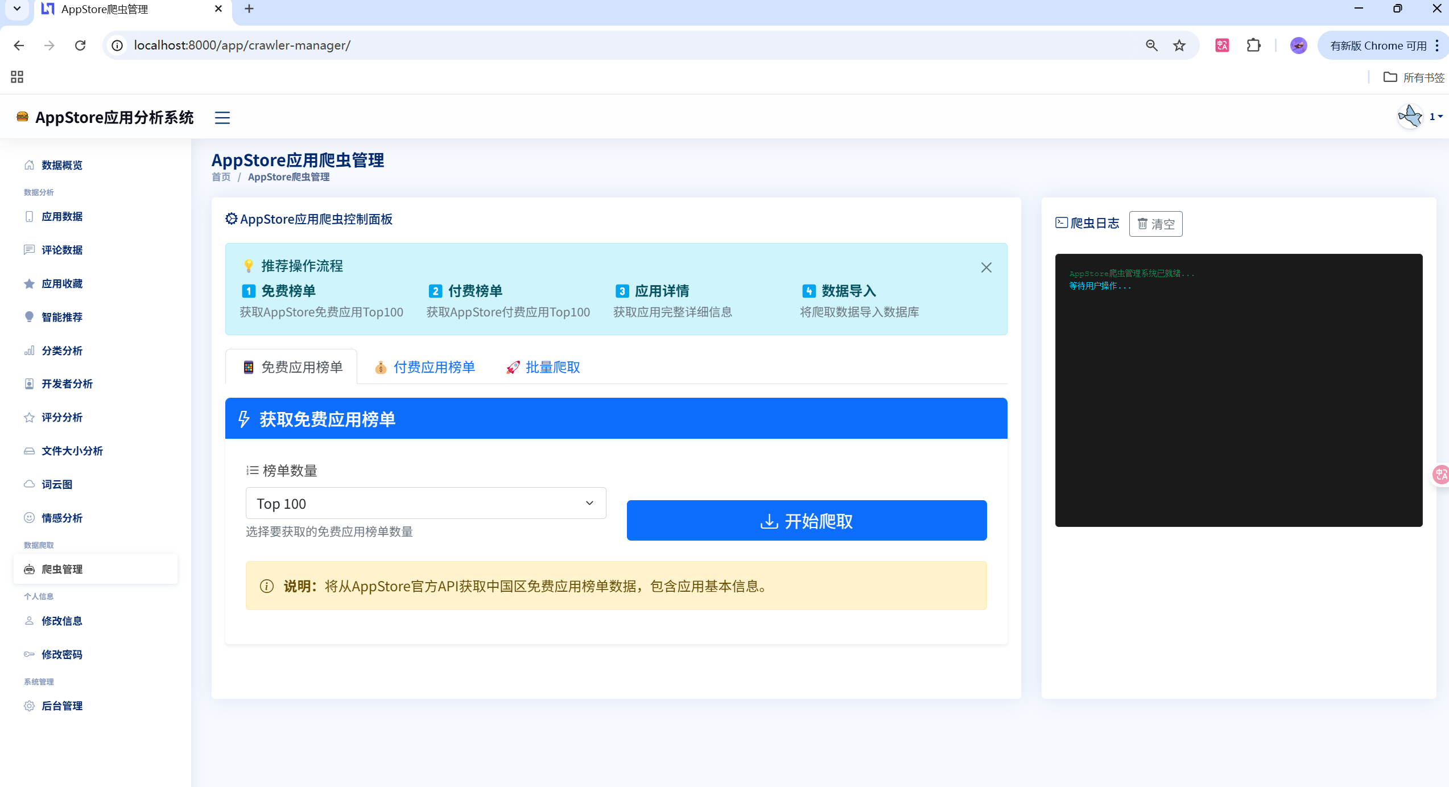
Task: Click the cloud icon for 词云图
Action: [29, 484]
